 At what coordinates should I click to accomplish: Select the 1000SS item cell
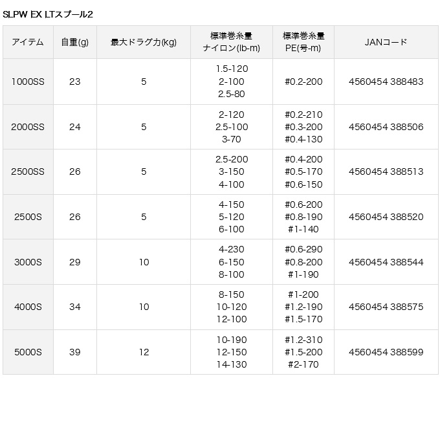28,82
